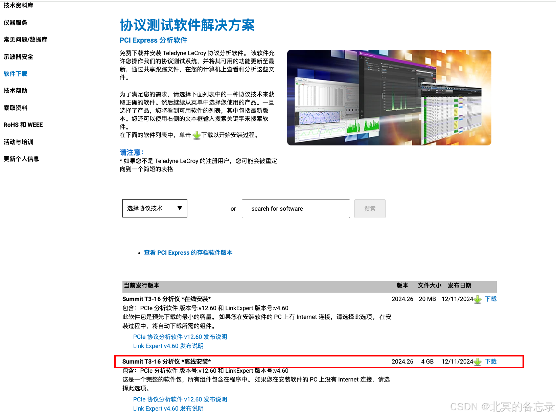Click the 20 MB file size value
This screenshot has width=556, height=416.
(427, 299)
